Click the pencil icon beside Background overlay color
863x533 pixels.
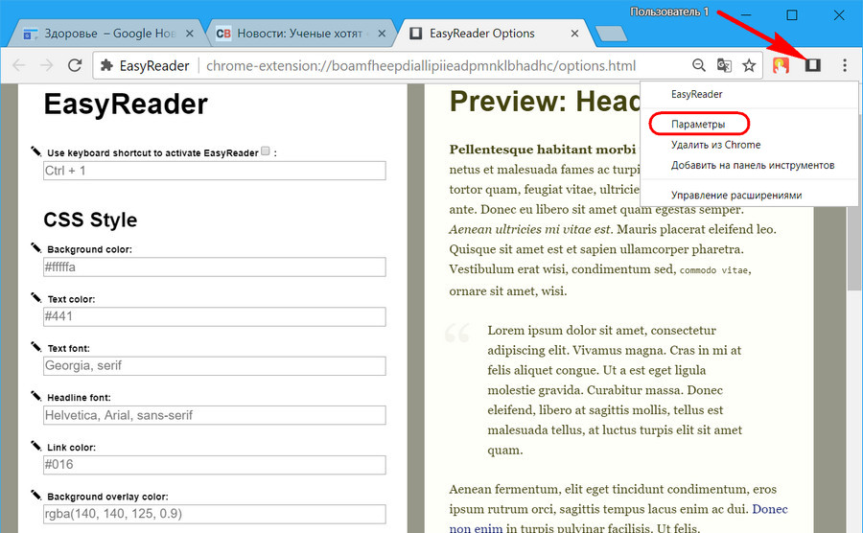[x=35, y=495]
